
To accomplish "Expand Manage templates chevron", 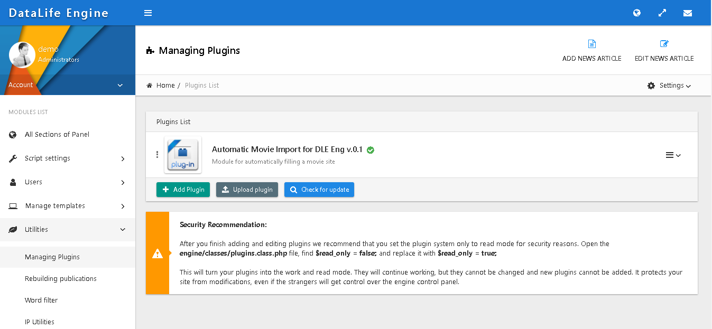I will [123, 206].
